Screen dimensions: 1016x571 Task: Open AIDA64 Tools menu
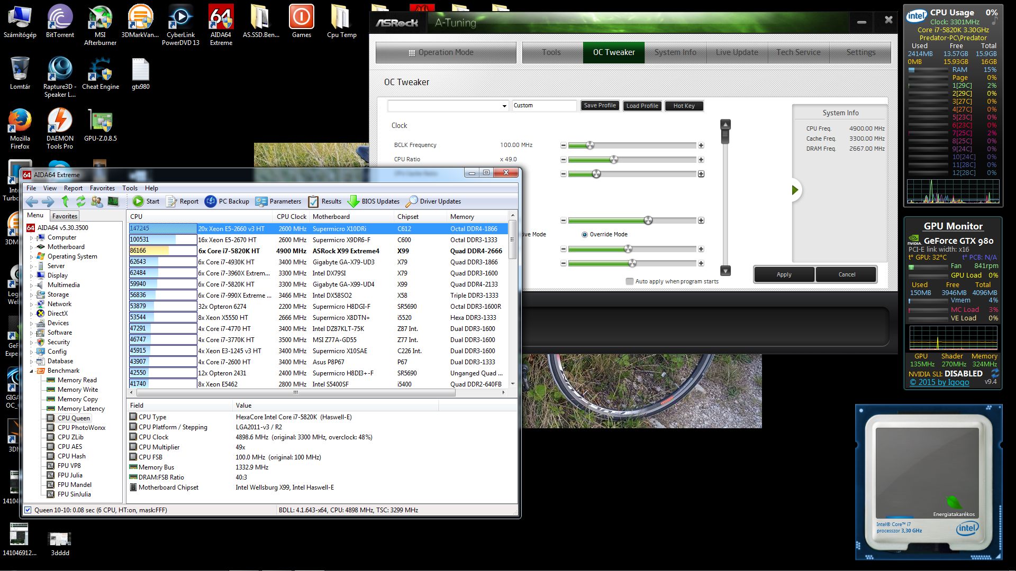(130, 188)
